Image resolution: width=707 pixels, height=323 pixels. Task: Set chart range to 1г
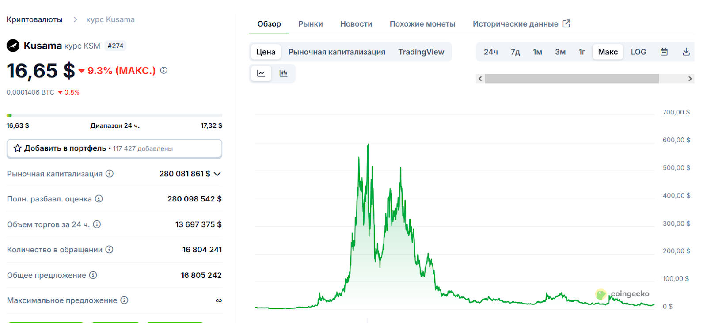[582, 52]
